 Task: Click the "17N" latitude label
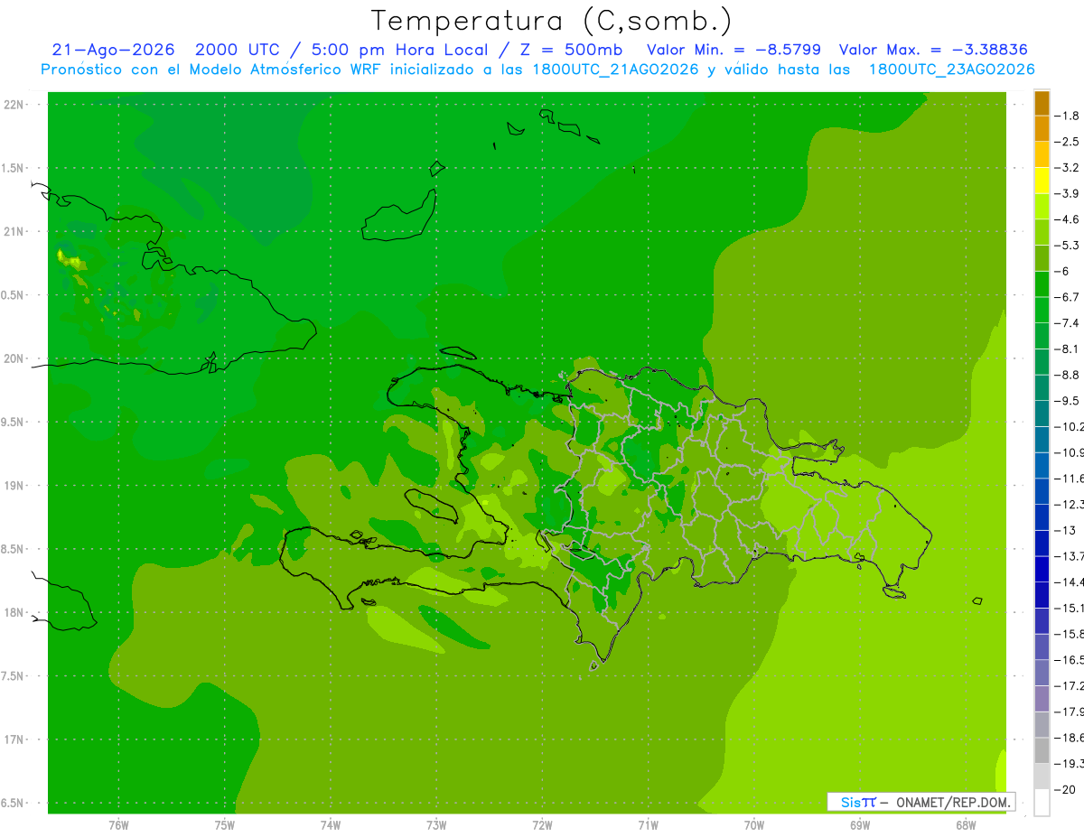pyautogui.click(x=14, y=739)
